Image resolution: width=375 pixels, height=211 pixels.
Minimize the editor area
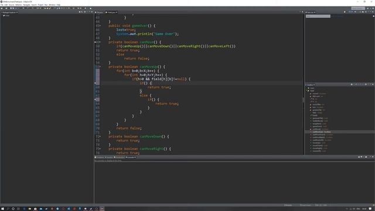(x=300, y=12)
